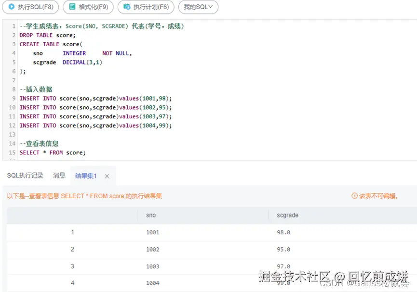This screenshot has width=417, height=292.
Task: Click the format icon in 格式化 button
Action: pyautogui.click(x=72, y=7)
